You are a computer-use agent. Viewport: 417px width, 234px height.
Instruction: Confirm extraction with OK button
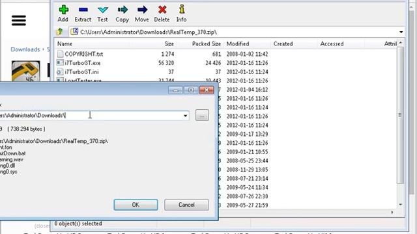tap(136, 205)
